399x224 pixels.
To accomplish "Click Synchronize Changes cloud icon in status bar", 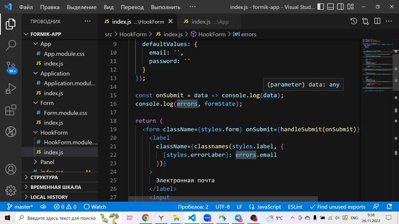I will [x=43, y=207].
